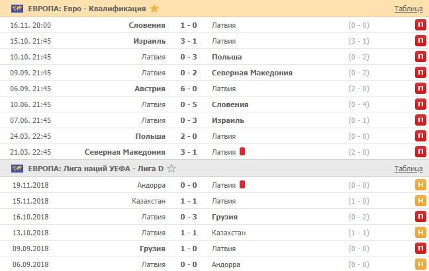429x271 pixels.
Task: Toggle favorite star for UEFA Nations League D
Action: point(171,169)
